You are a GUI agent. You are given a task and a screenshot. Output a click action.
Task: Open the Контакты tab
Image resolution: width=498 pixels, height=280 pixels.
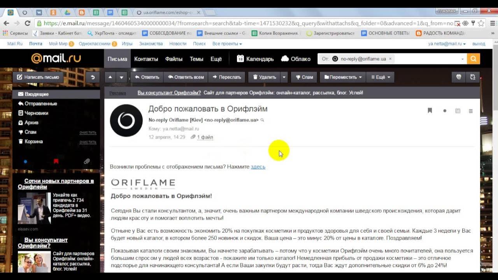[x=146, y=59]
